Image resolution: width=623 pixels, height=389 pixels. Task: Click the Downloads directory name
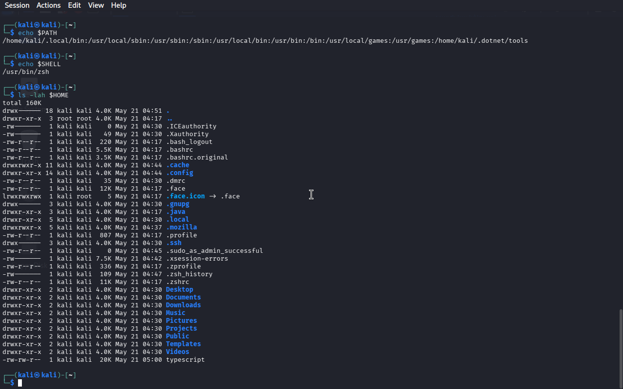click(183, 305)
